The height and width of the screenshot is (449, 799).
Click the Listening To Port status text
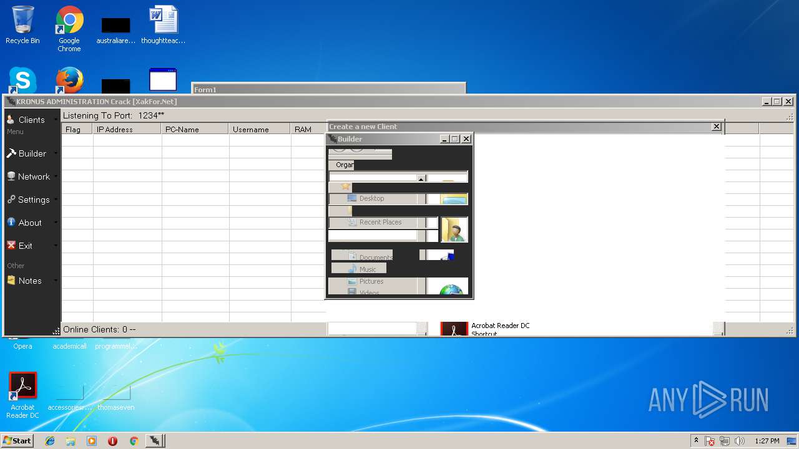[114, 115]
